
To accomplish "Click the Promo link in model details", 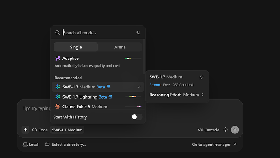I will pos(155,85).
